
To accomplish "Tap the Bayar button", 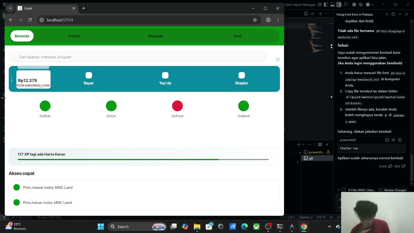I will (x=89, y=79).
